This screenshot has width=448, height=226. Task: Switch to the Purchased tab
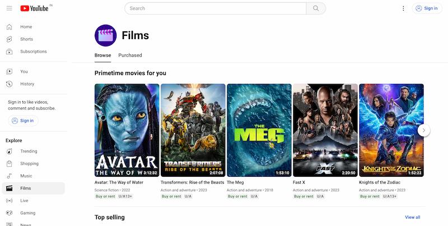pos(130,55)
